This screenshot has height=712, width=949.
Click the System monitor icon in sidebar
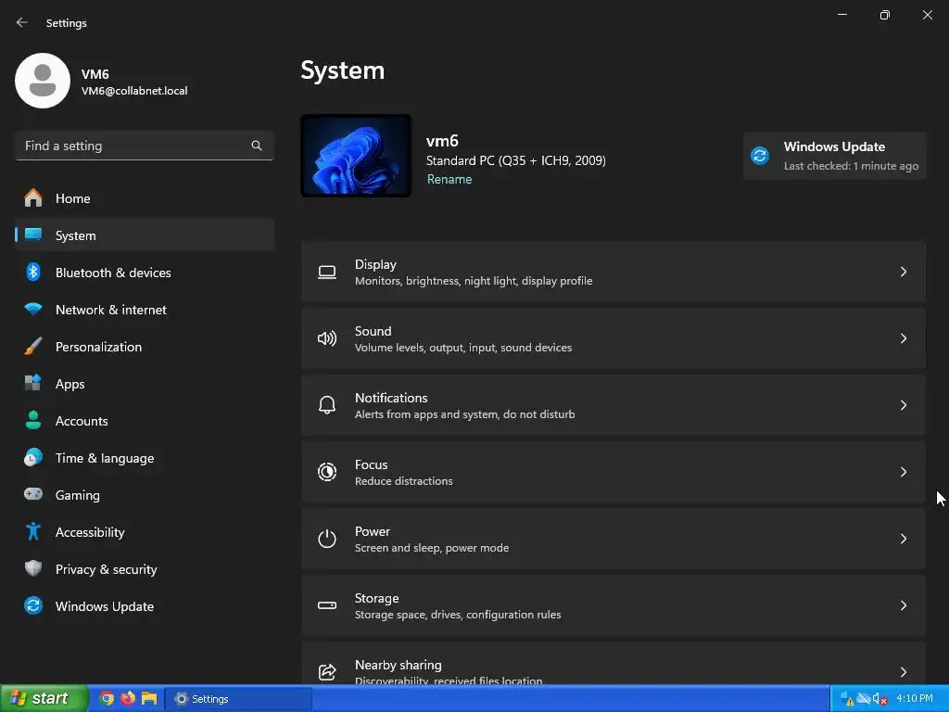[x=33, y=235]
